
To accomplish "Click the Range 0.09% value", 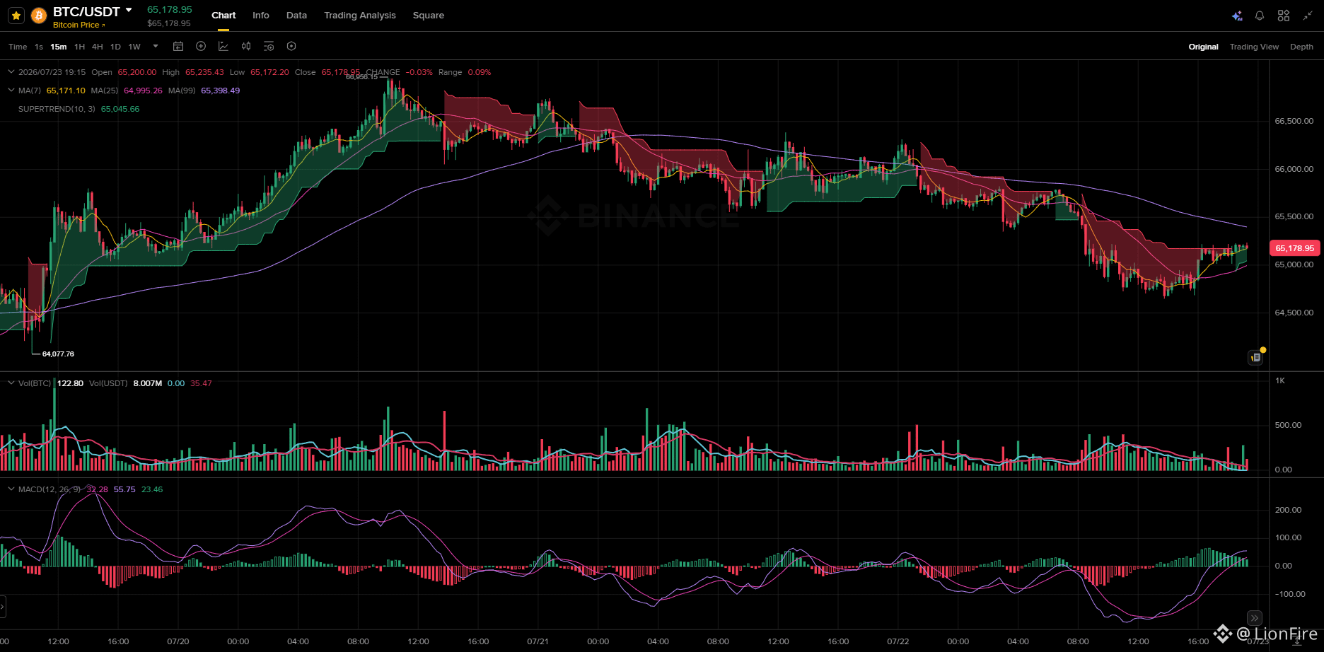I will click(480, 72).
